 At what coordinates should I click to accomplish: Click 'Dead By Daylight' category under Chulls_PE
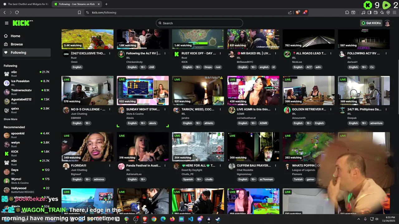pyautogui.click(x=192, y=170)
